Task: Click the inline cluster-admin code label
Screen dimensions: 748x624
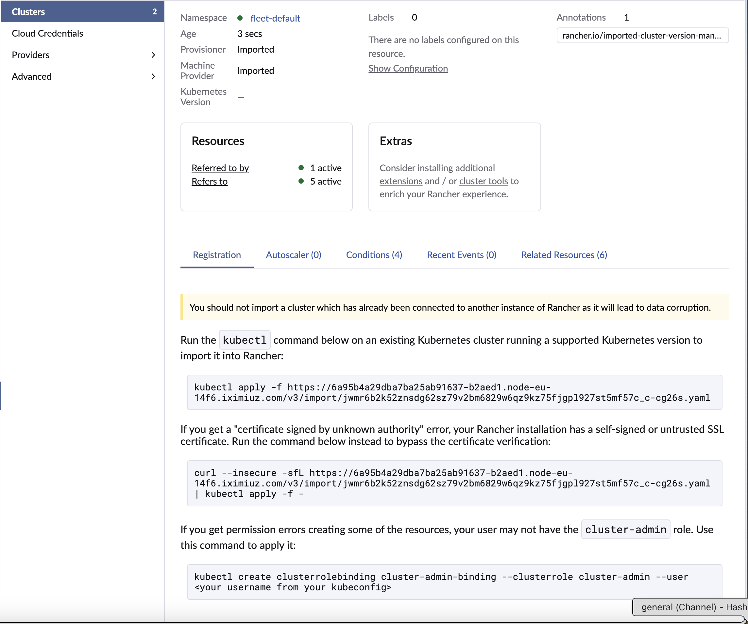Action: (x=625, y=529)
